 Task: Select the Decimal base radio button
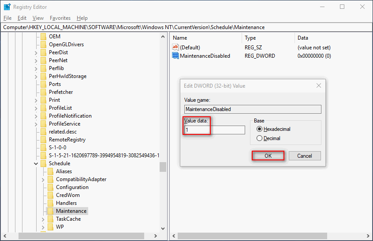click(259, 138)
